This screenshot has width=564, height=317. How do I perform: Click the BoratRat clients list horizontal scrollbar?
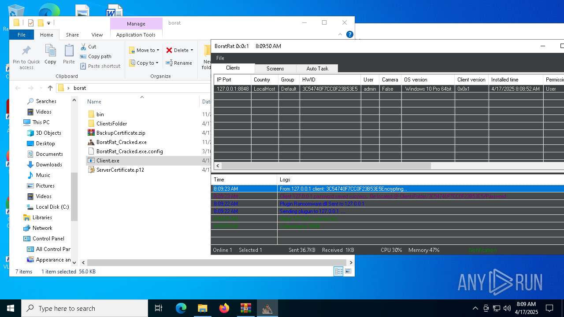coord(326,166)
